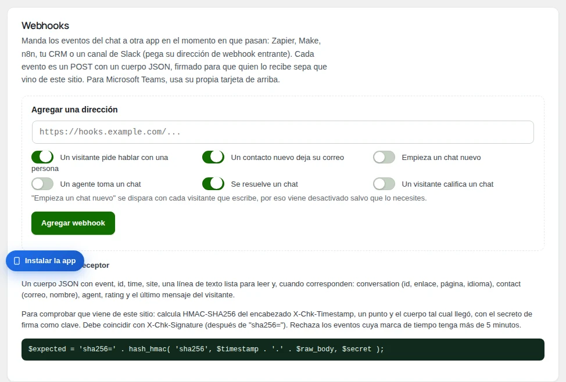Click the label 'Un visitante califica un chat'

tap(447, 184)
